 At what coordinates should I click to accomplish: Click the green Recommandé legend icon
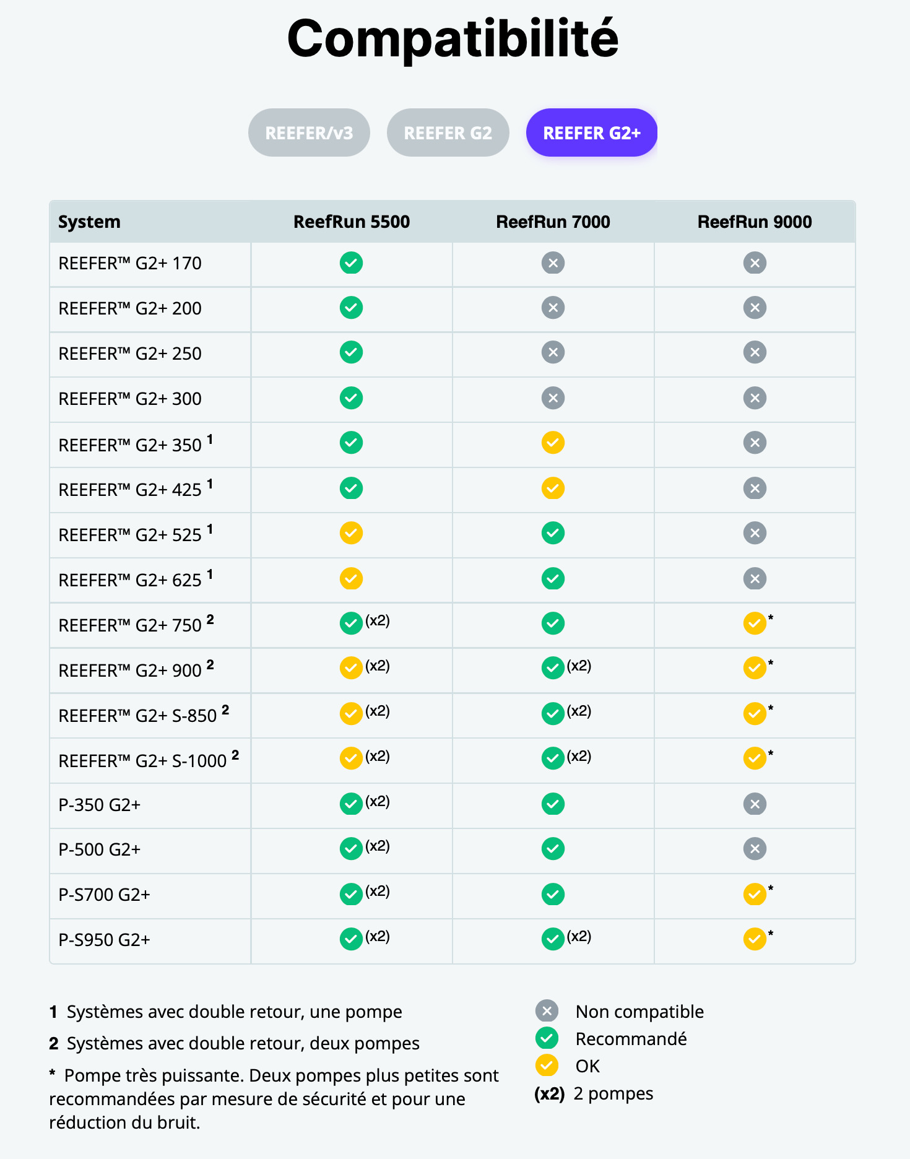point(547,1038)
